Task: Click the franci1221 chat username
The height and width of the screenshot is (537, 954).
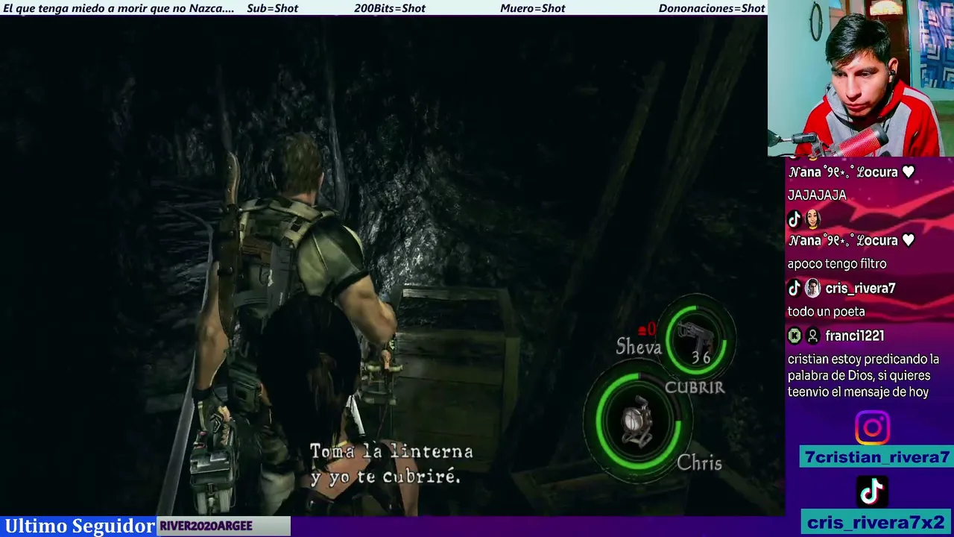Action: tap(854, 336)
